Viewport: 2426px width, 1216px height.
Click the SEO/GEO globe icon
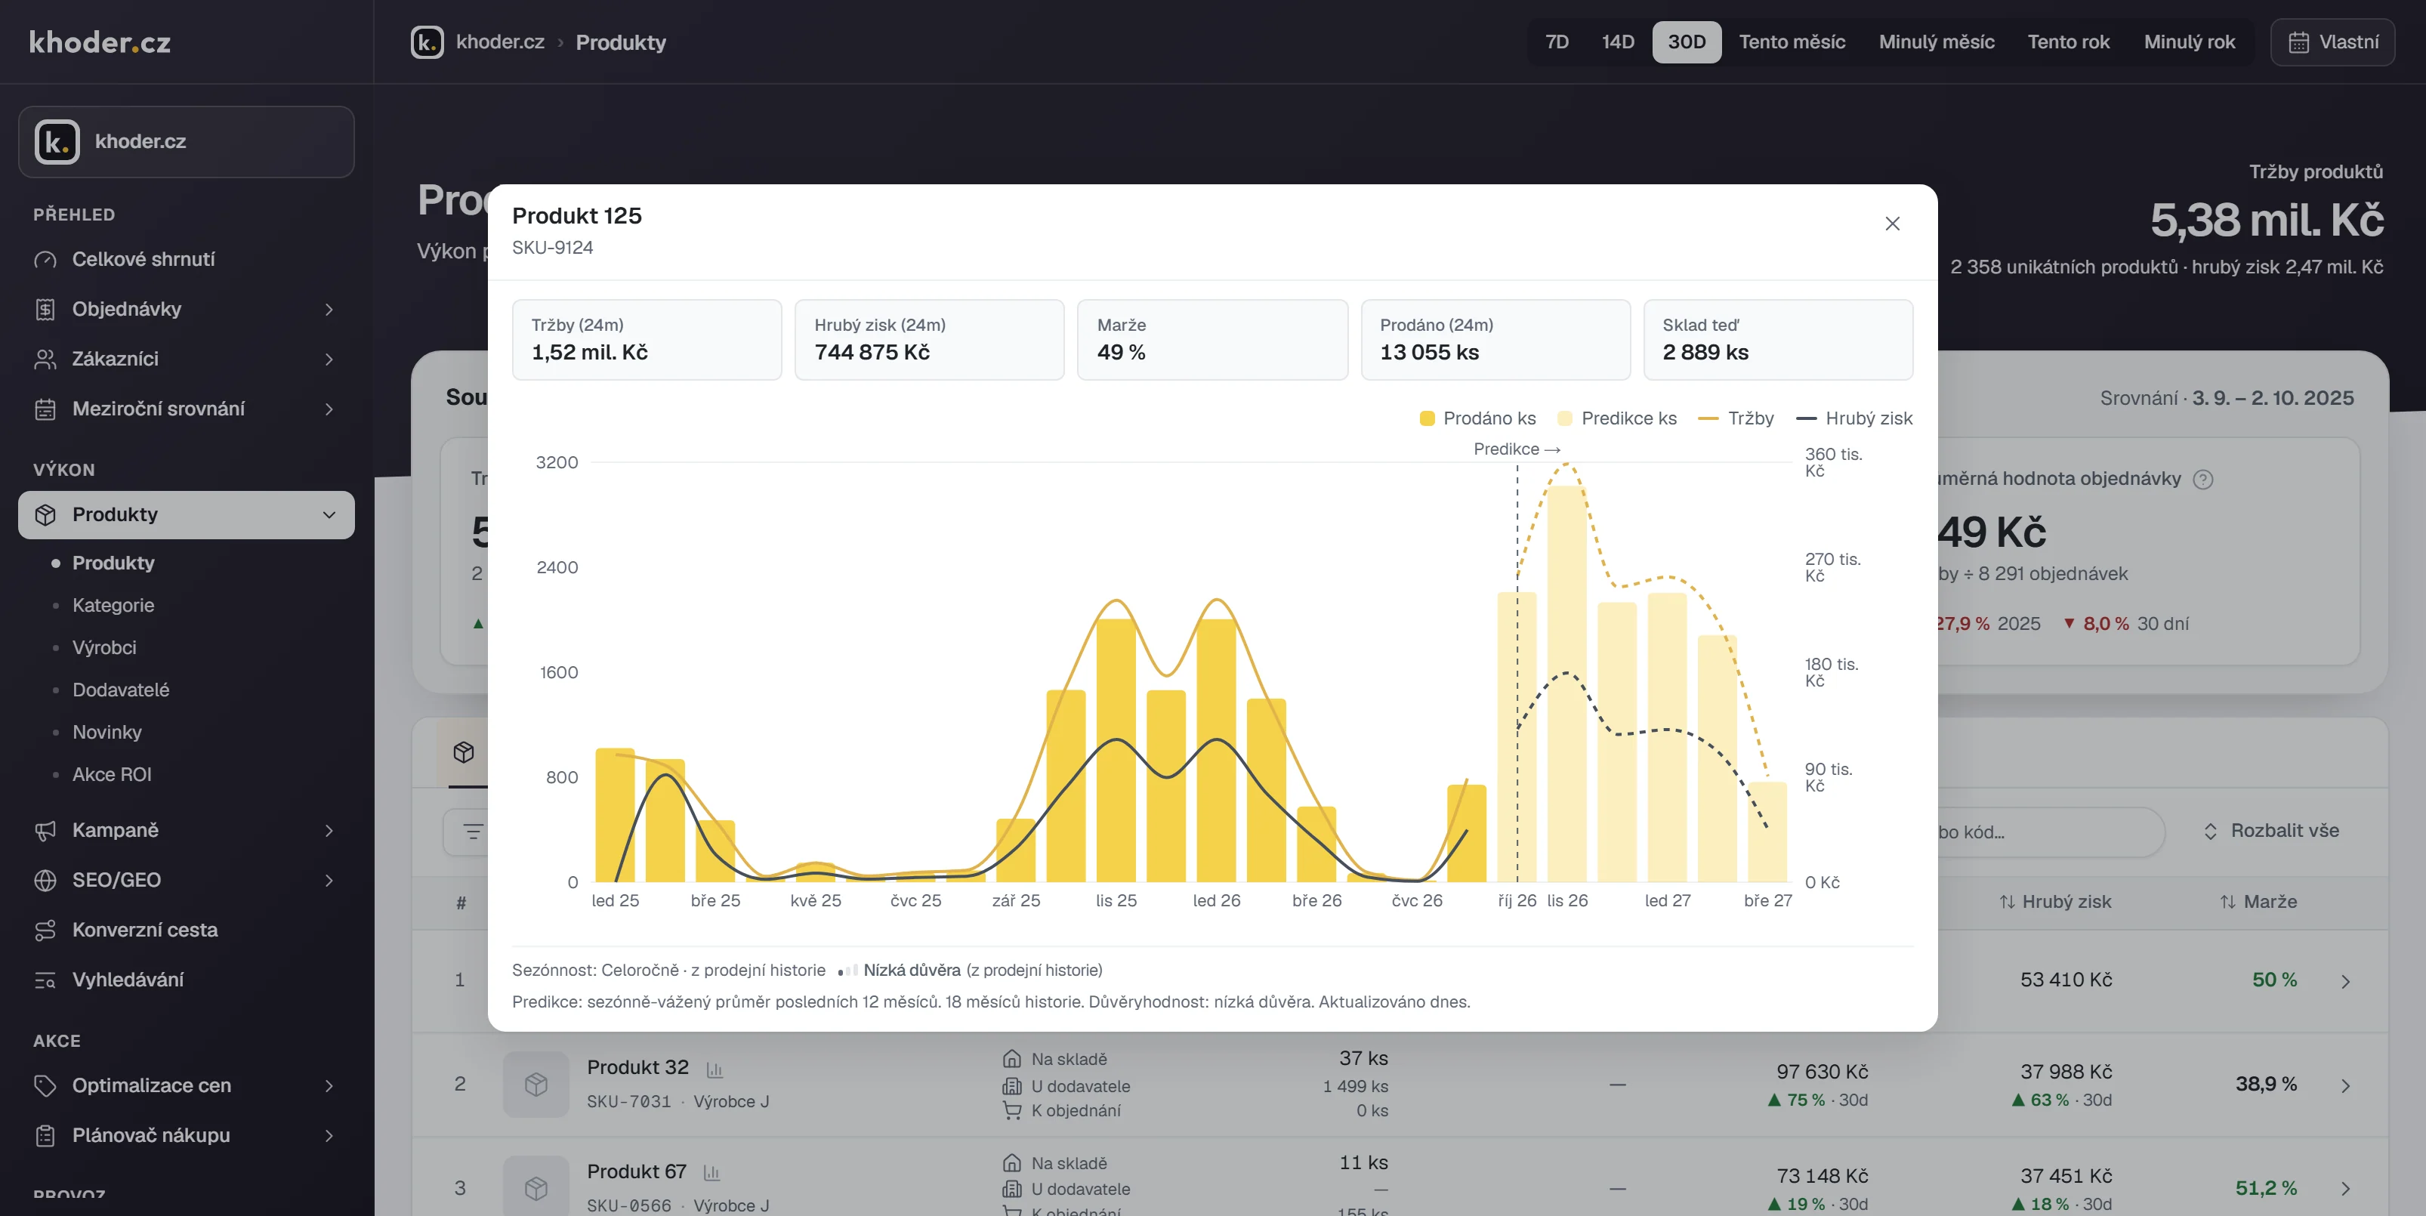(x=45, y=880)
